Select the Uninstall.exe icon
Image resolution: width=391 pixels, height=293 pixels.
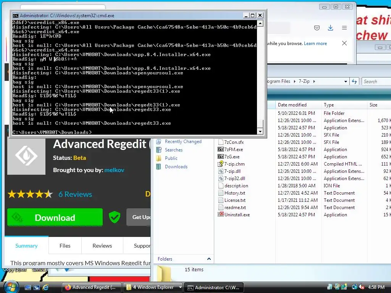(x=220, y=214)
